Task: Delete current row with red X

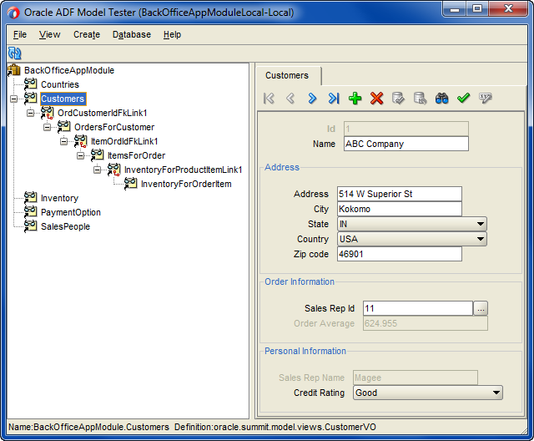Action: click(x=376, y=99)
